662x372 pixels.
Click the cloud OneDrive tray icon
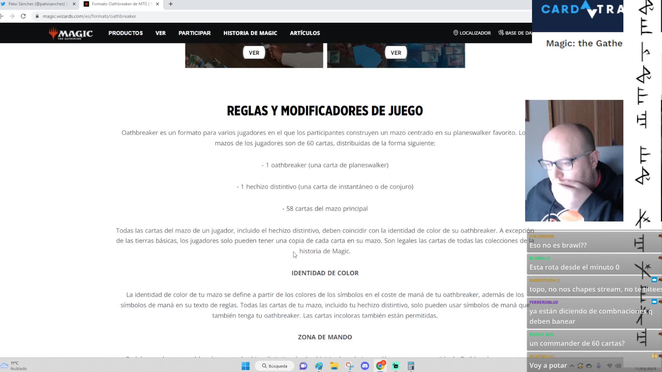(x=589, y=366)
